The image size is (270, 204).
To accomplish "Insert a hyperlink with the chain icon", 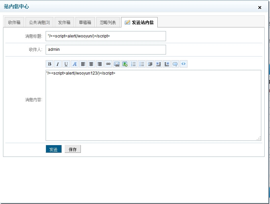I will 108,64.
